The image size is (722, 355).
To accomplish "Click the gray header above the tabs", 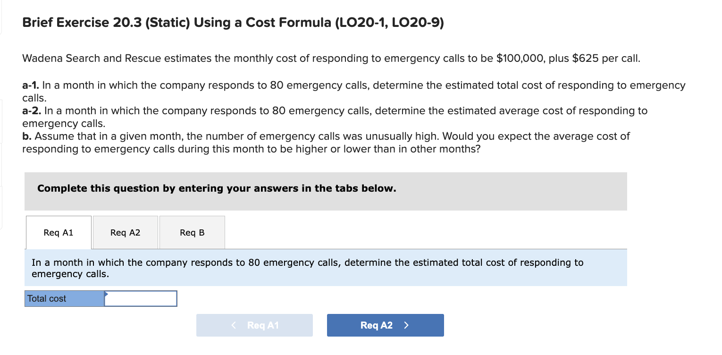I will [x=326, y=191].
